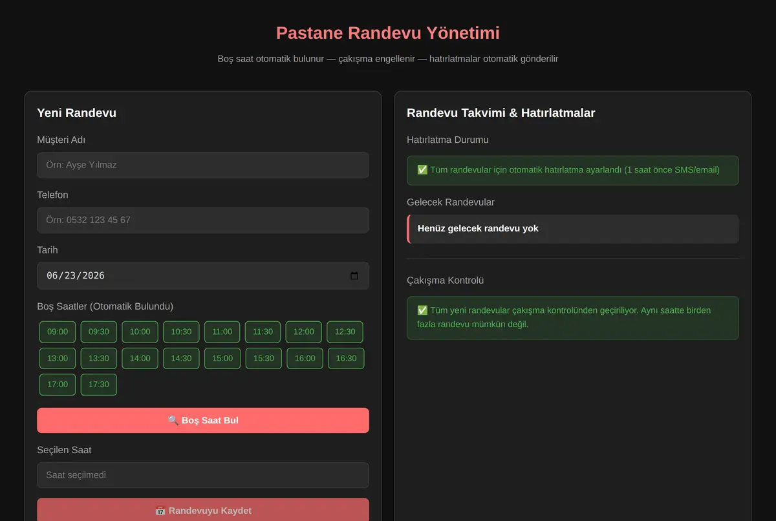Click the Henüz gelecek randevu yok notice
This screenshot has height=521, width=776.
click(573, 229)
